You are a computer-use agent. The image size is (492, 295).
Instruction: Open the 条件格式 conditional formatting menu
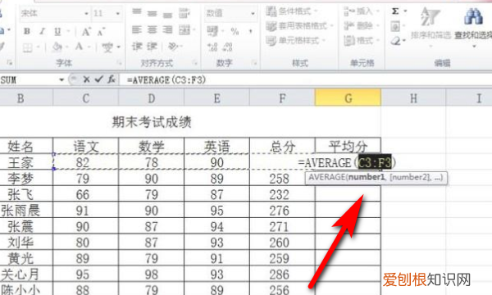click(x=292, y=11)
